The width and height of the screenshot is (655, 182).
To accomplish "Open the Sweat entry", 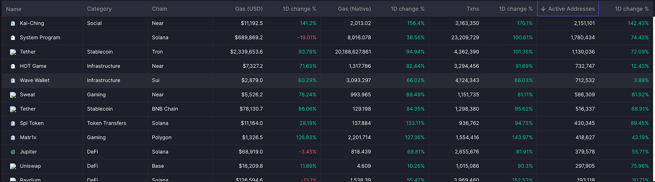I will tap(27, 95).
